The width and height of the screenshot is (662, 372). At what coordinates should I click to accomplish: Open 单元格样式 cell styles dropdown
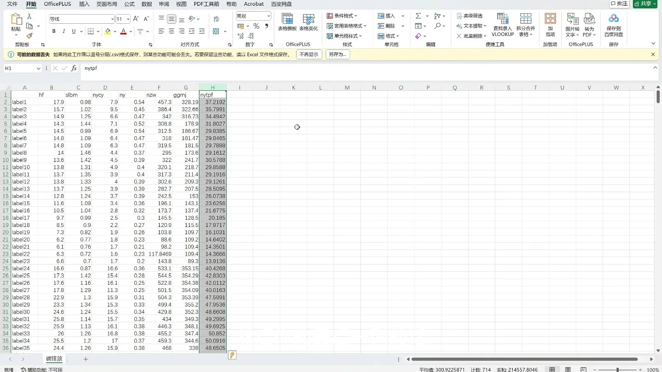pyautogui.click(x=344, y=36)
